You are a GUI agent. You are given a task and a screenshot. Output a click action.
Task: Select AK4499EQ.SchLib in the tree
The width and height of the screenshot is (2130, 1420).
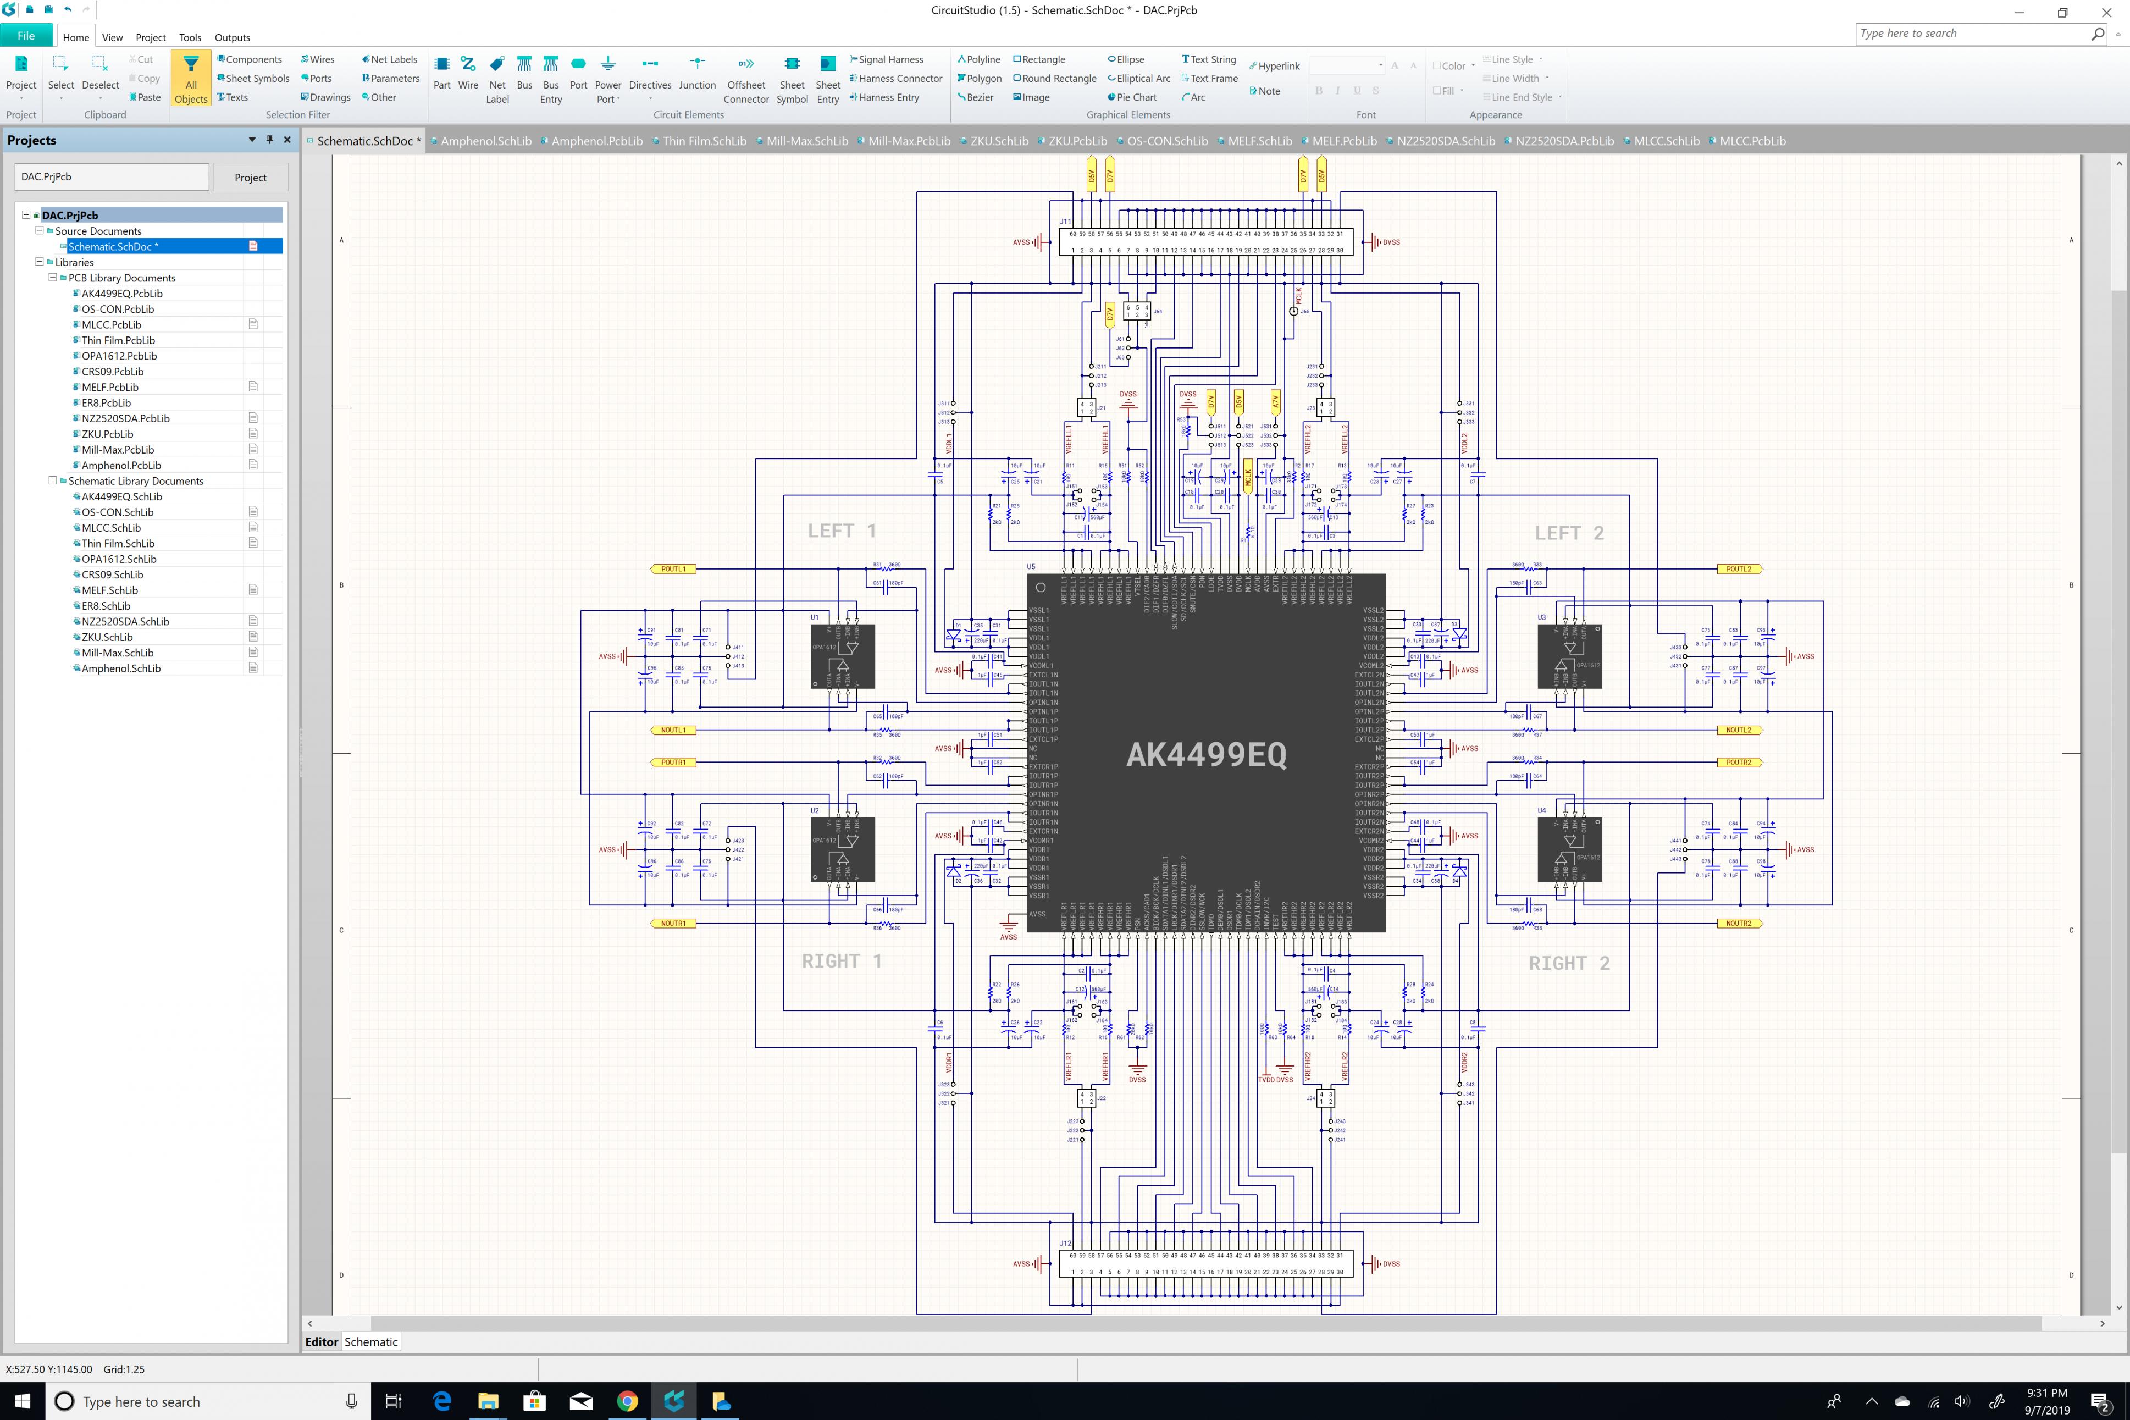122,496
